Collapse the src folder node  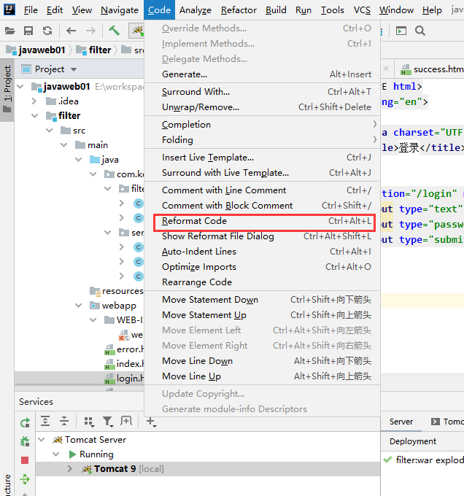[x=50, y=131]
